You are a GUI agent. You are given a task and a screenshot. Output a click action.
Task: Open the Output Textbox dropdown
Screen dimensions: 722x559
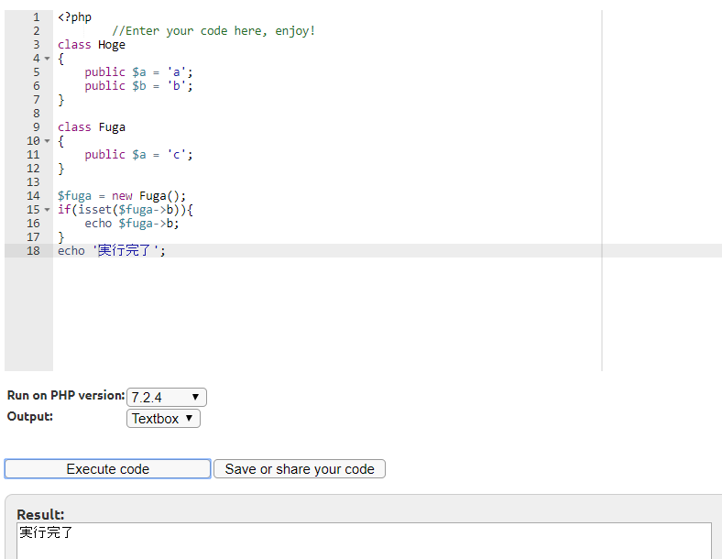click(x=163, y=419)
